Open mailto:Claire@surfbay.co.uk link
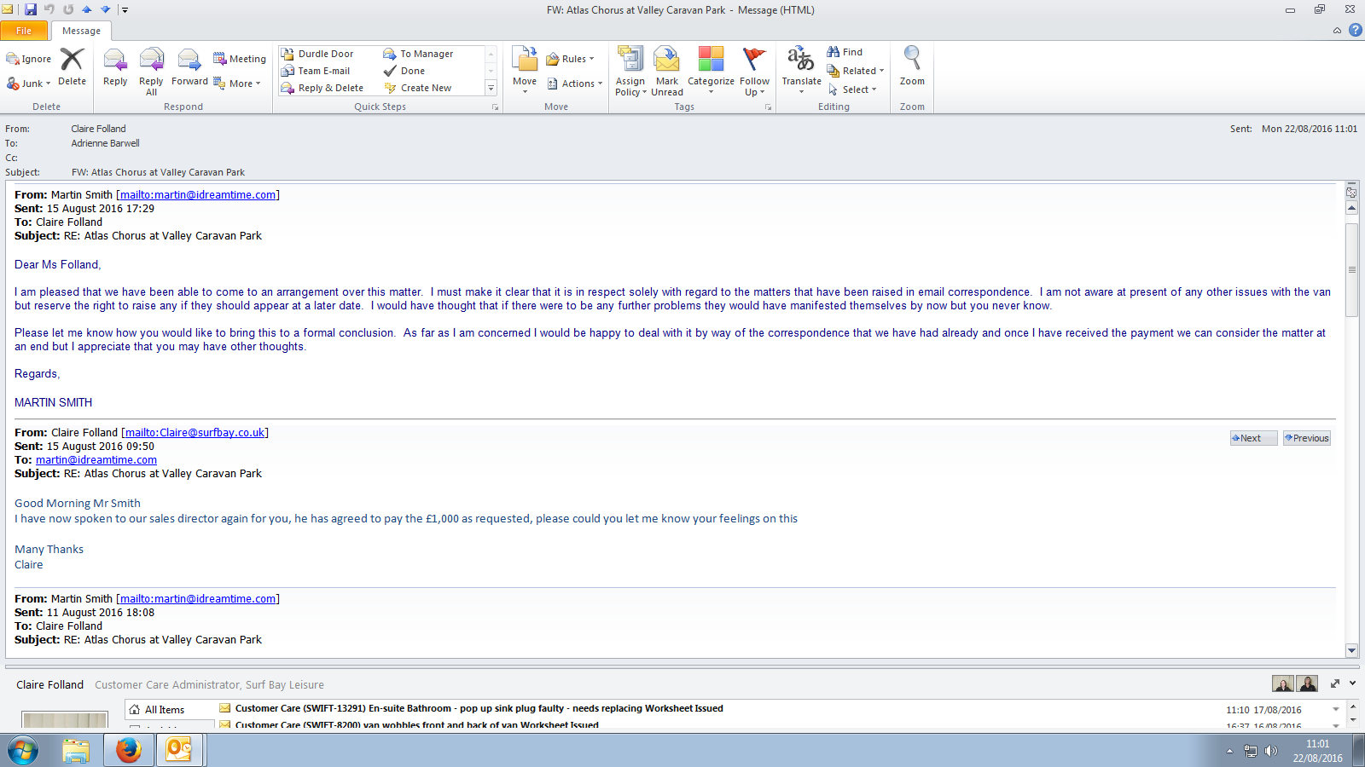Viewport: 1365px width, 767px height. 195,432
